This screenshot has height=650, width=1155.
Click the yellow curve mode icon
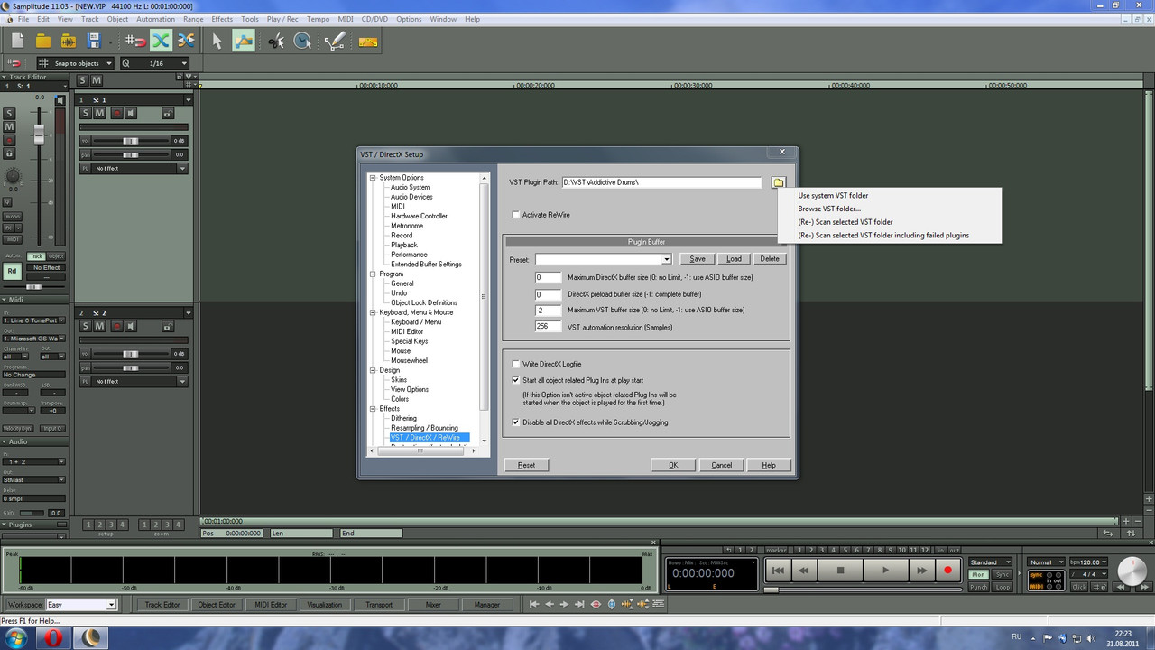(367, 40)
